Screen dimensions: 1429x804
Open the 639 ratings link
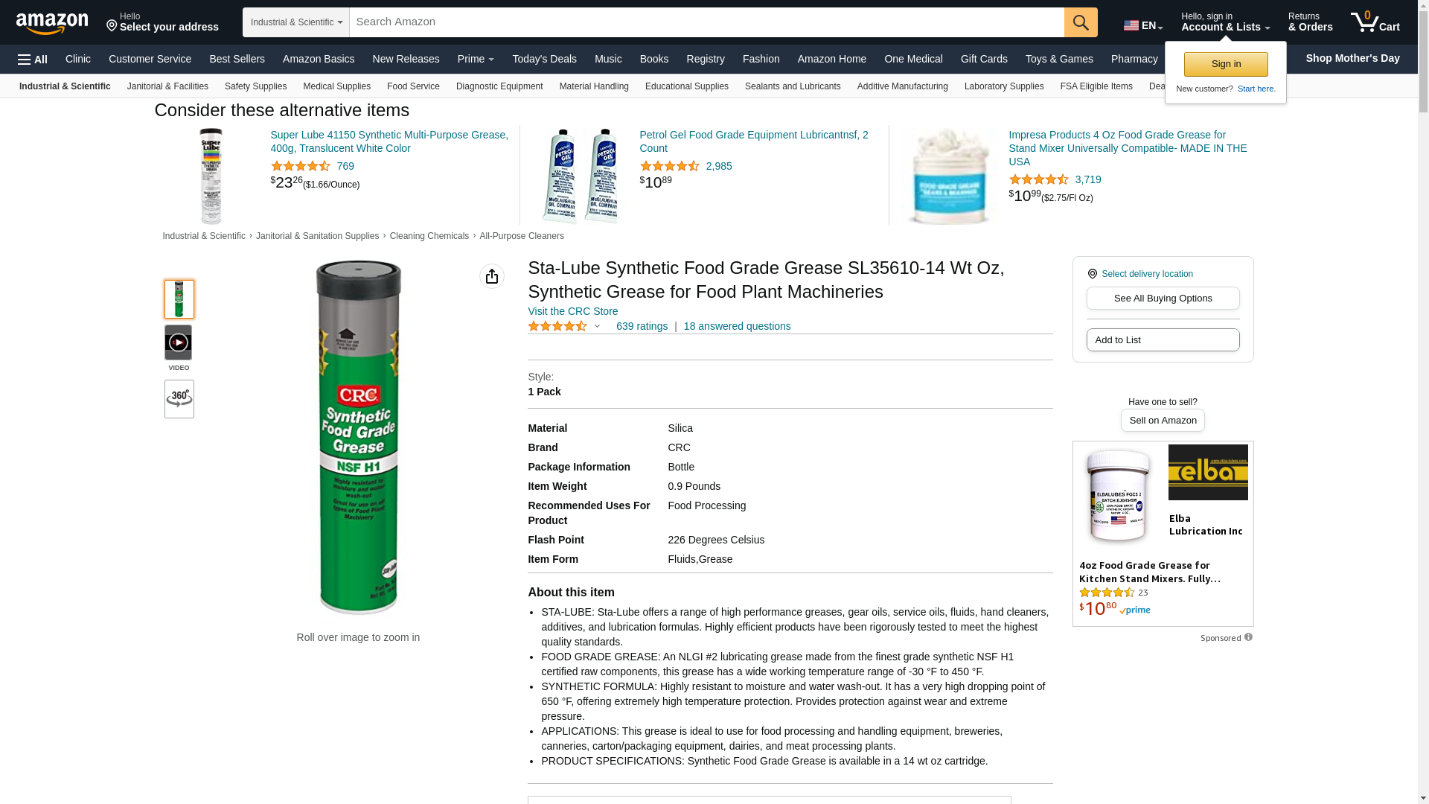tap(642, 326)
